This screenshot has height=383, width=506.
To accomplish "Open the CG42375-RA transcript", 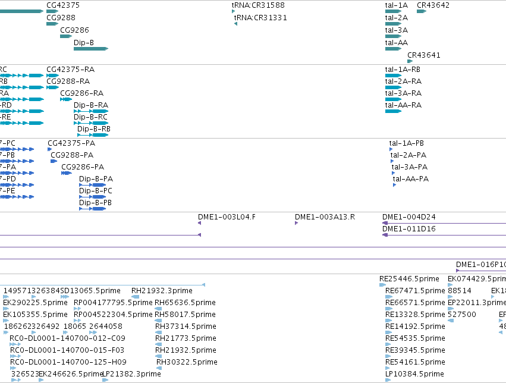I will tap(52, 76).
